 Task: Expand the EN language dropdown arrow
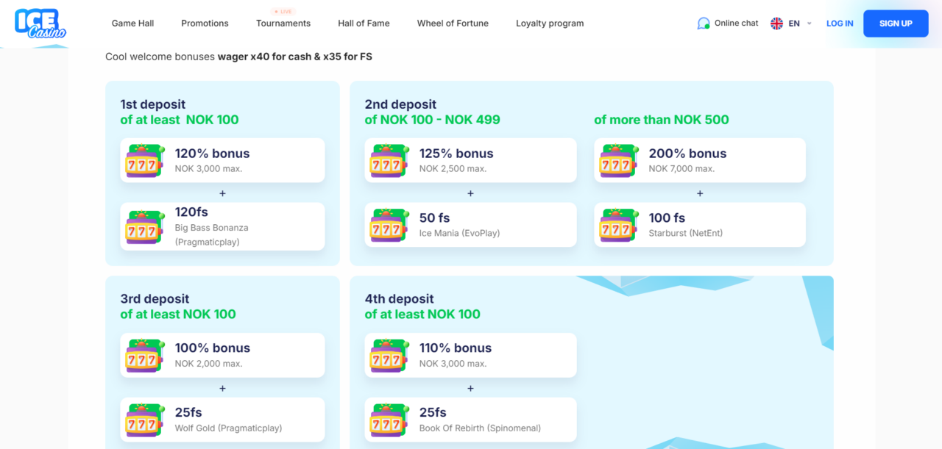click(810, 24)
